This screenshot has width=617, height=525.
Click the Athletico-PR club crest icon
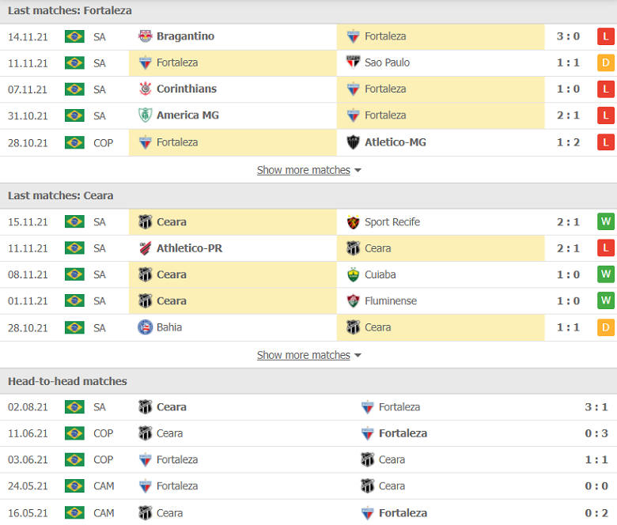[x=146, y=248]
